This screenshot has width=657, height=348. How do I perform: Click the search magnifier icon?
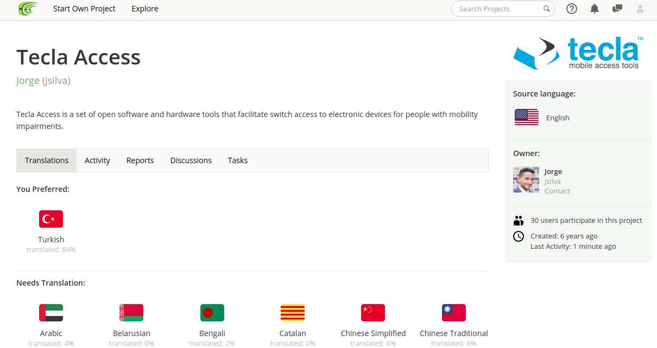[x=547, y=9]
